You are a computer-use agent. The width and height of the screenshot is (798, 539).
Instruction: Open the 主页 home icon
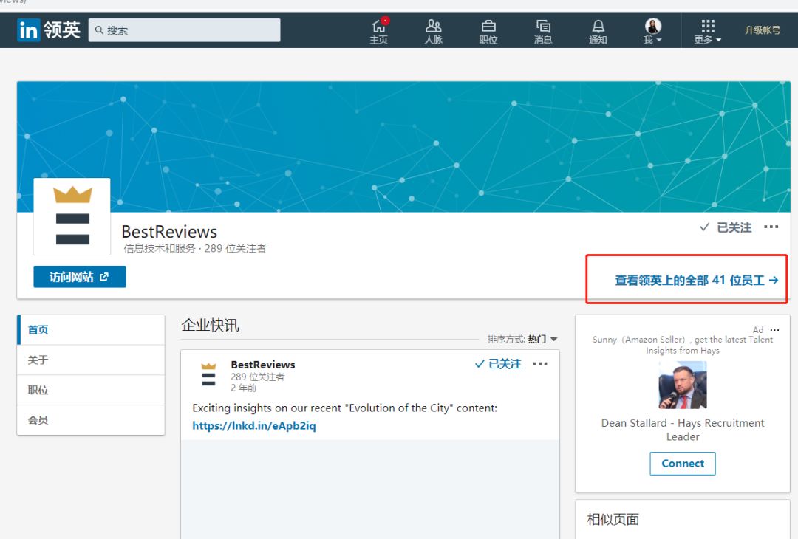379,31
